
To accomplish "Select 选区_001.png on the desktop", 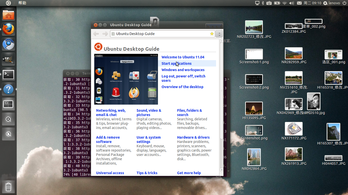I will tap(333, 57).
